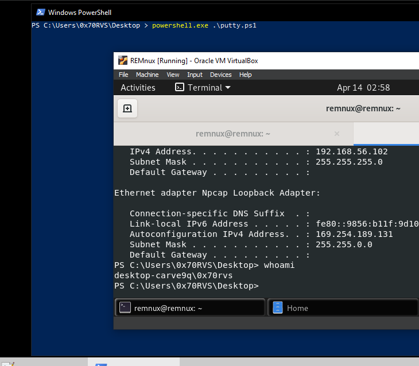The height and width of the screenshot is (366, 419).
Task: Open the Help menu in VirtualBox
Action: click(x=245, y=75)
